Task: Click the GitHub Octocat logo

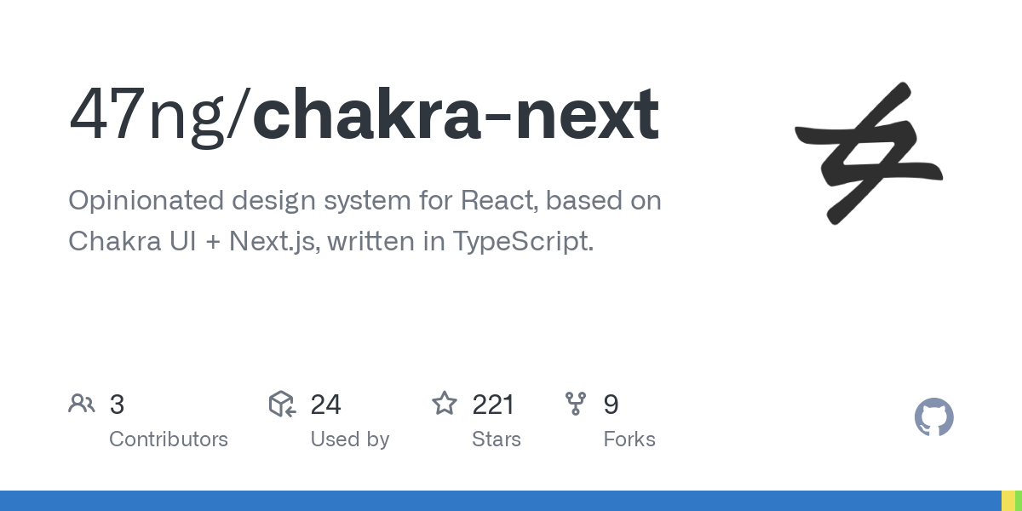Action: pos(933,417)
